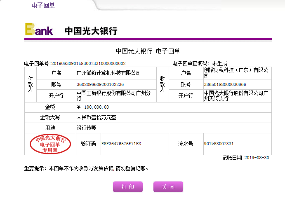This screenshot has height=200, width=285.
Task: Select verification code E8F36476576E71E3
Action: coord(121,144)
